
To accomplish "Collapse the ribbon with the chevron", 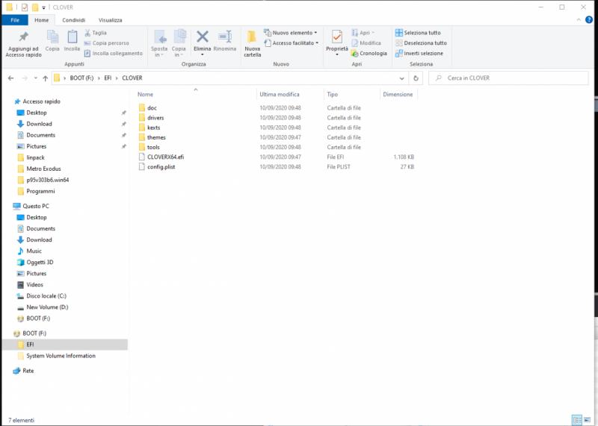I will point(579,20).
